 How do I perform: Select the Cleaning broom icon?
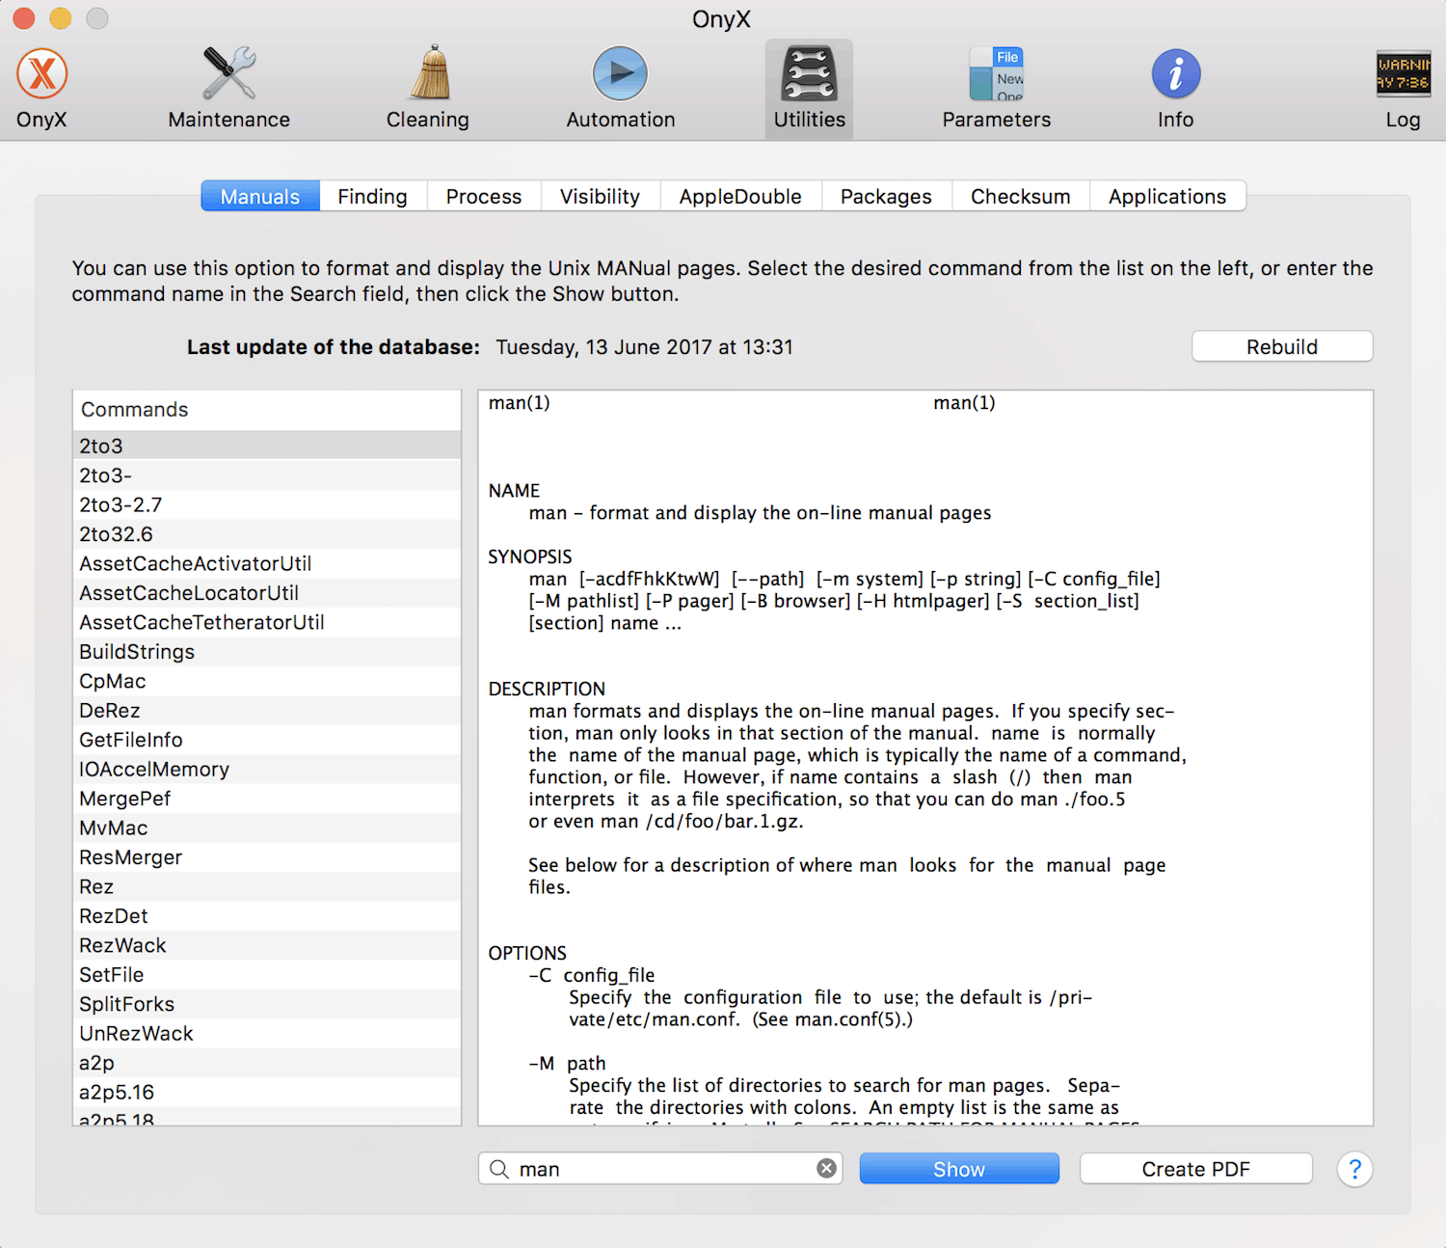(x=428, y=74)
